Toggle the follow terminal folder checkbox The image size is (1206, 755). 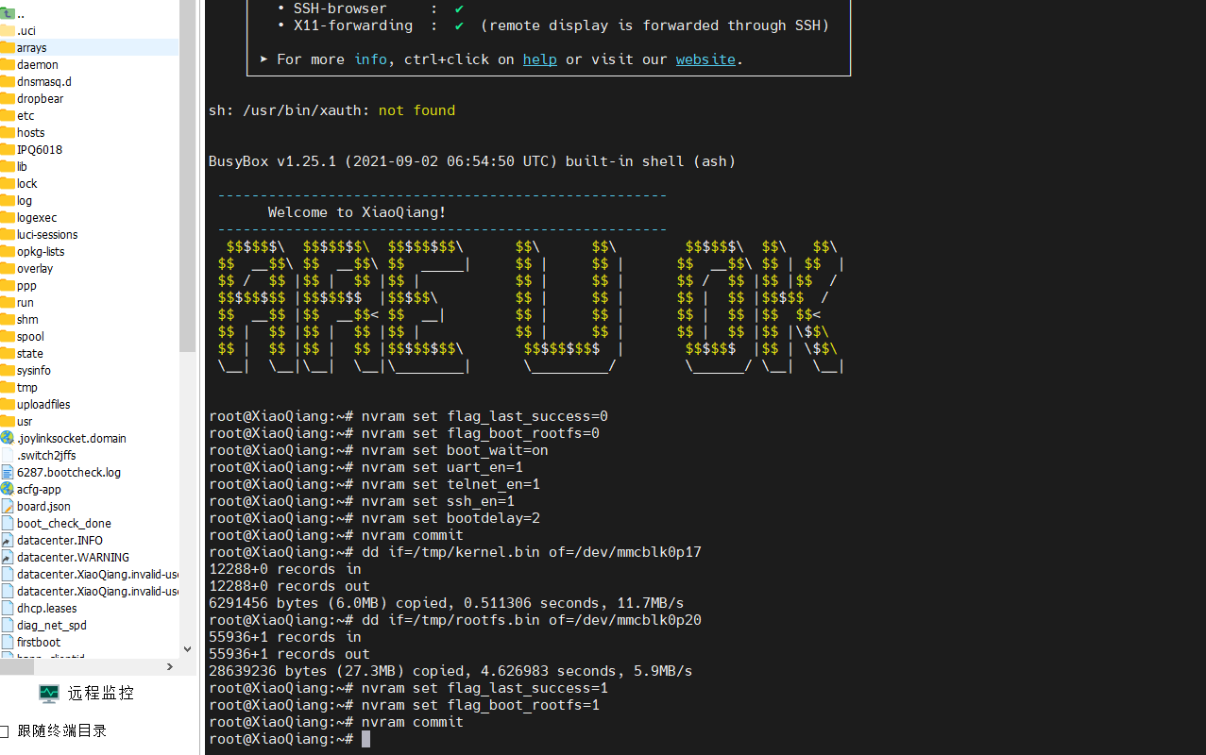tap(5, 730)
